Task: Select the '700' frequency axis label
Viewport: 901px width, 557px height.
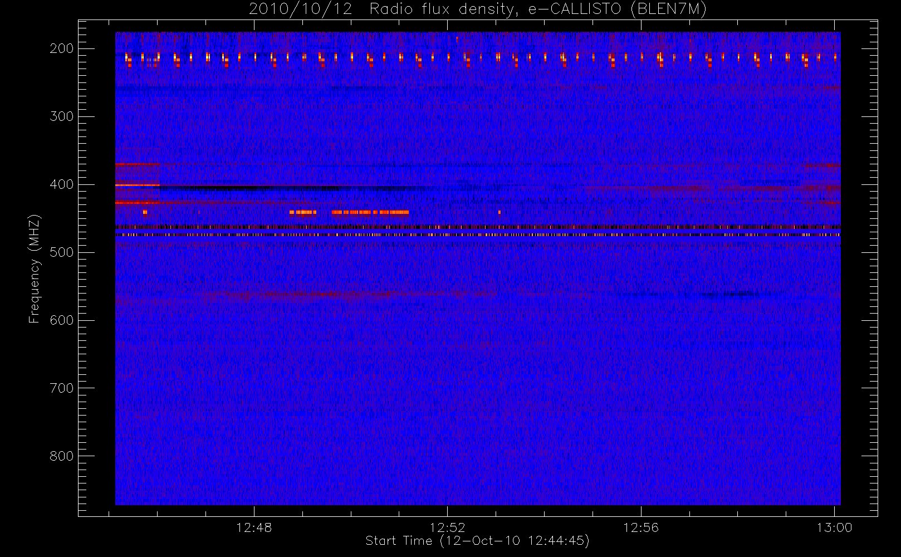Action: 62,388
